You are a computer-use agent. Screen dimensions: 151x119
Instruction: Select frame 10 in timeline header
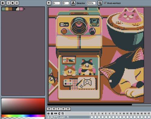click(x=124, y=114)
